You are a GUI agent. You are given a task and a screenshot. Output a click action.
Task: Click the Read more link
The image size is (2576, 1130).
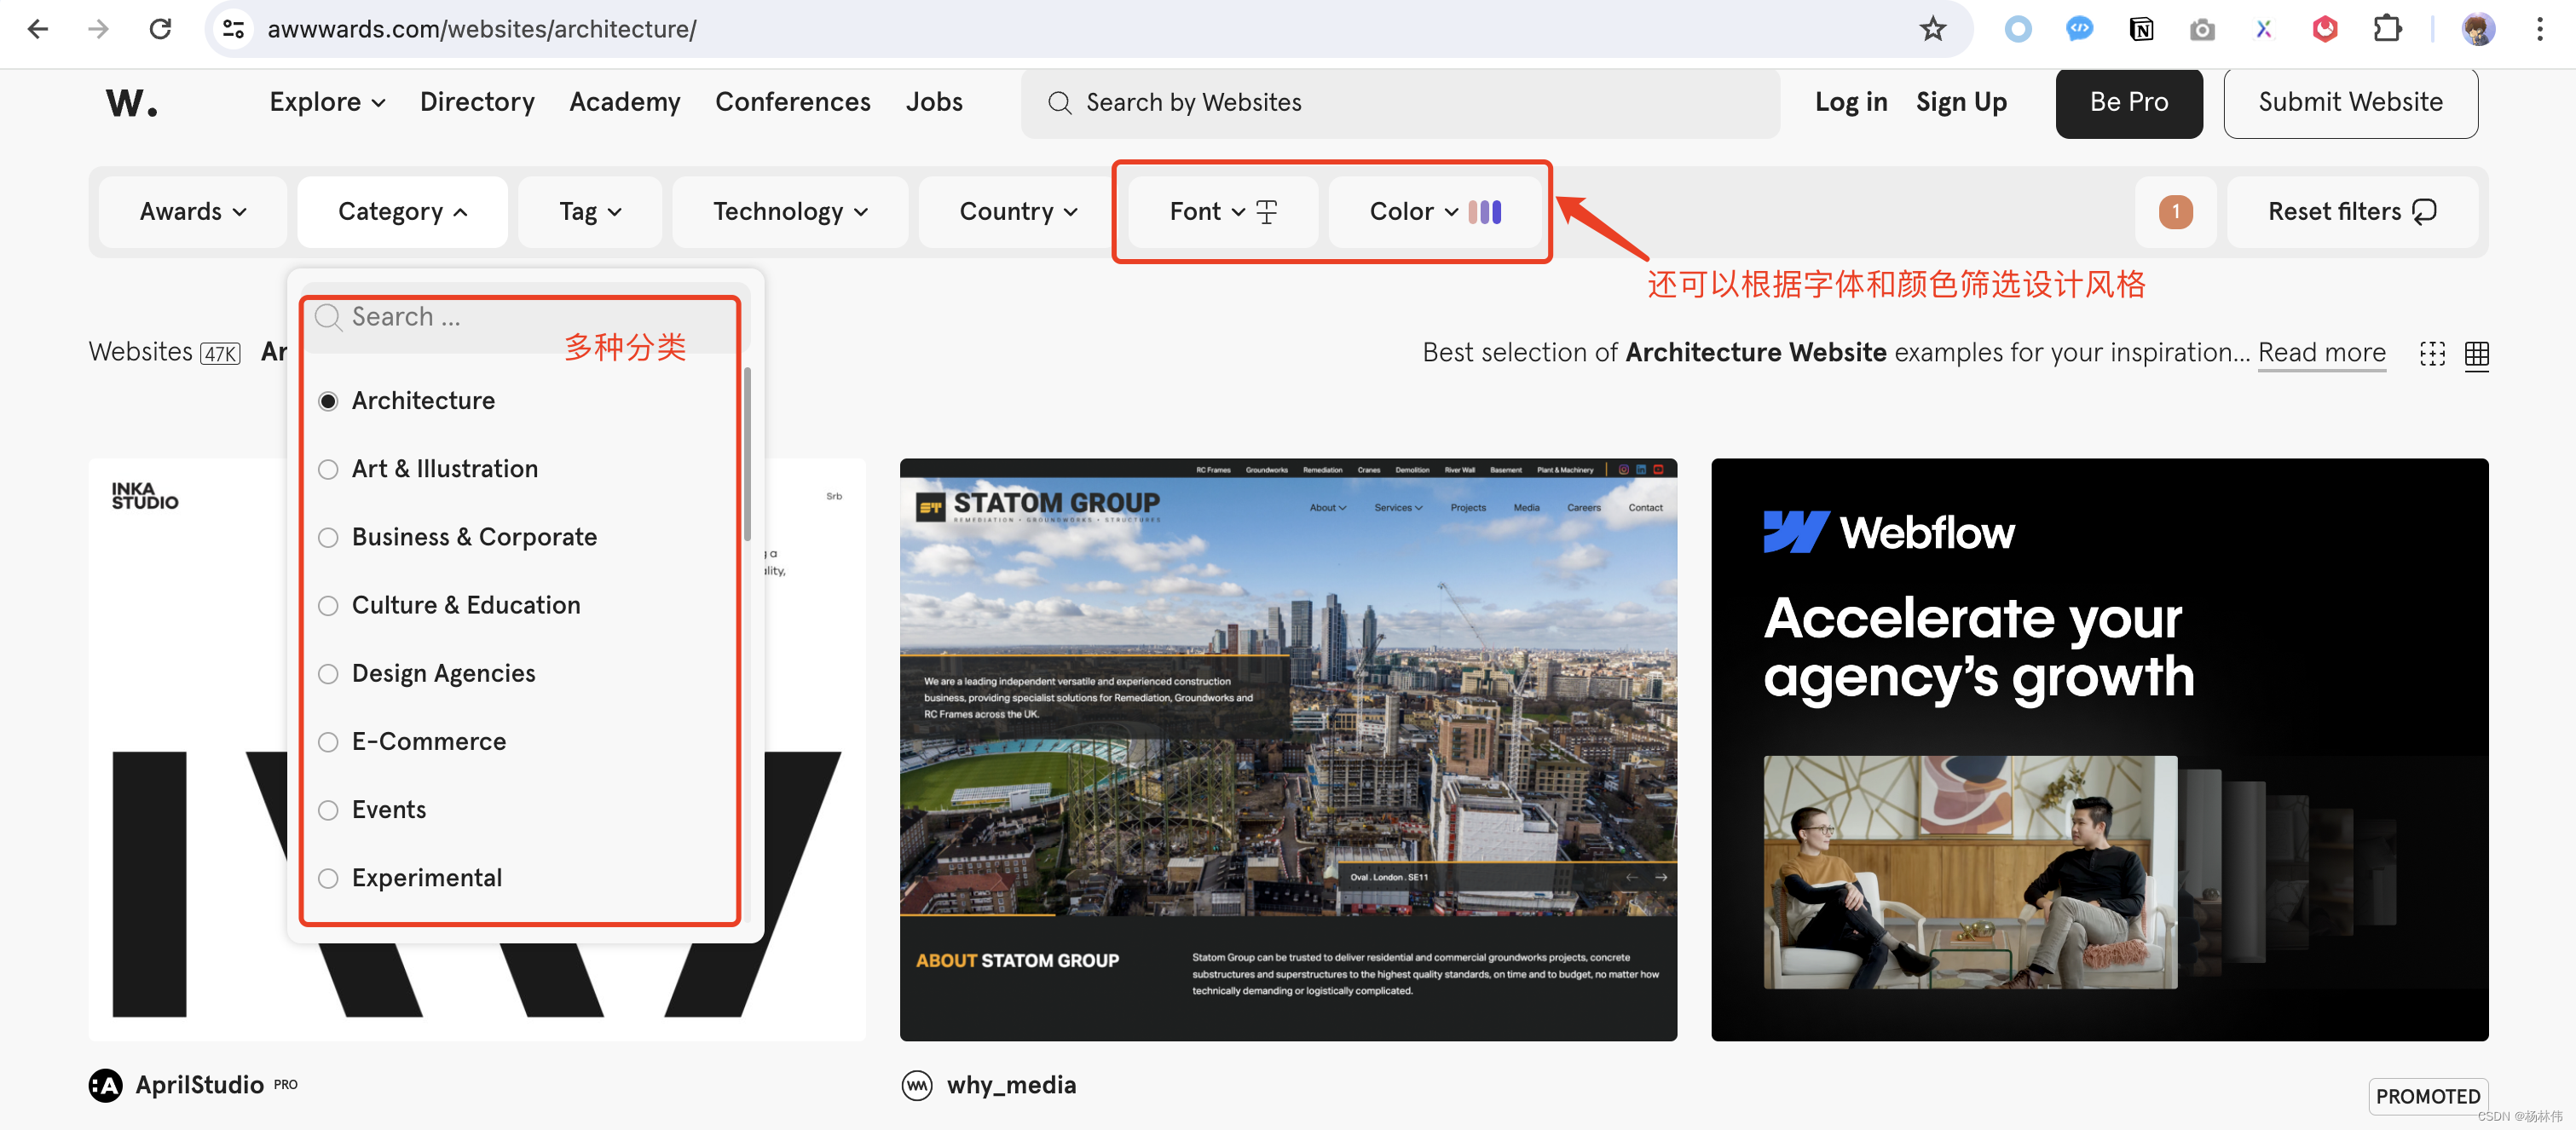2321,353
